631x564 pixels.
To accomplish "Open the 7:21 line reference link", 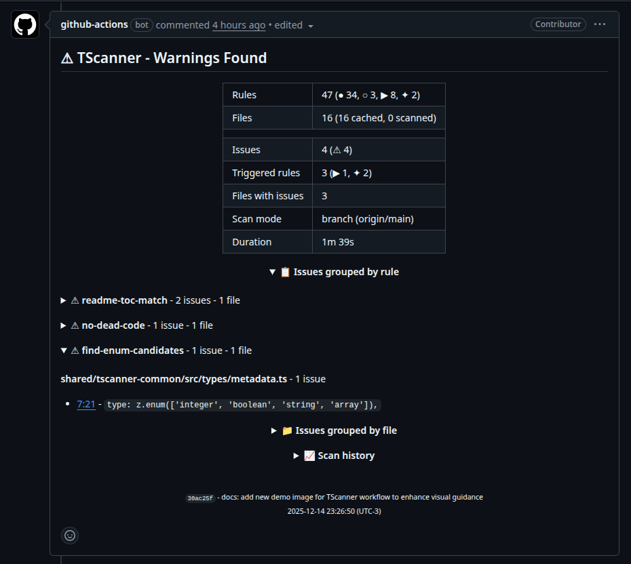I will 86,404.
